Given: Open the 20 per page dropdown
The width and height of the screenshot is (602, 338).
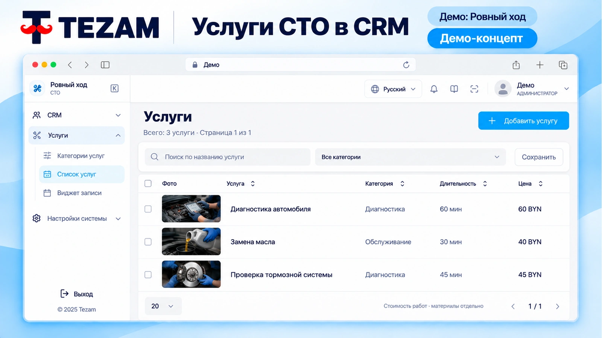Looking at the screenshot, I should point(163,306).
